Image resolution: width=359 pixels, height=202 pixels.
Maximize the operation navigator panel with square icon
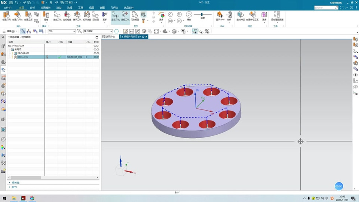click(97, 37)
